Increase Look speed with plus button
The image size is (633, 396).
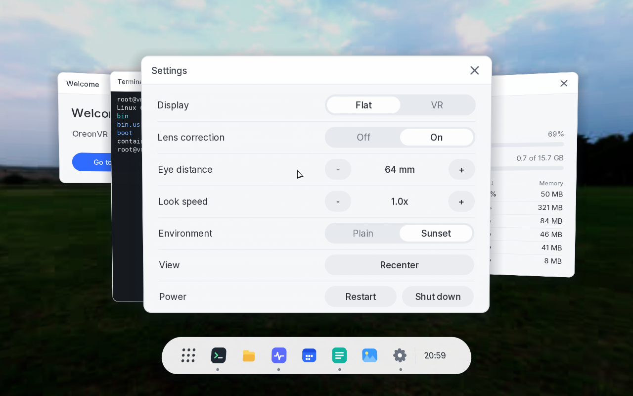[461, 201]
